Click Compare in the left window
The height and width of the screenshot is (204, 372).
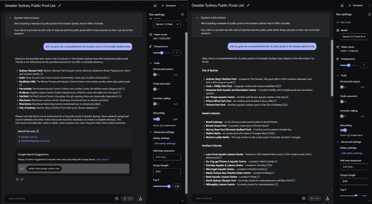[169, 6]
